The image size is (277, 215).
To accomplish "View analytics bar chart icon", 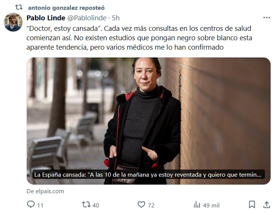I will (x=197, y=205).
